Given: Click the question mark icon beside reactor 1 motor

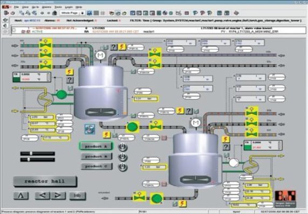Looking at the screenshot, I should click(113, 47).
